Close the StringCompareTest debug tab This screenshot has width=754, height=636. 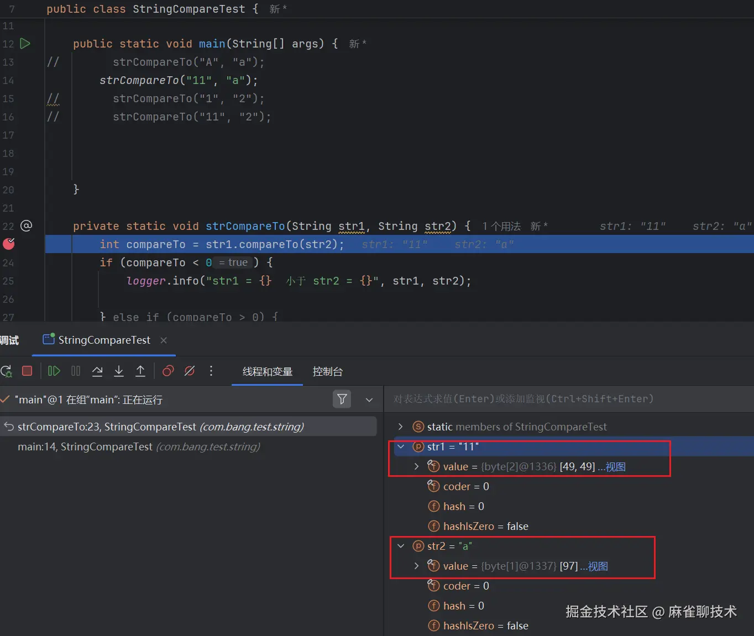pos(164,340)
